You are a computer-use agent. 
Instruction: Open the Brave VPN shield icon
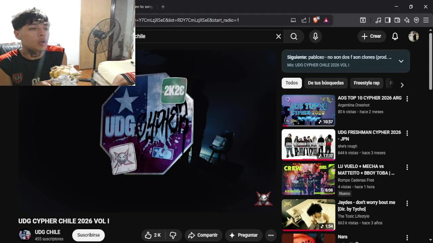click(x=416, y=20)
